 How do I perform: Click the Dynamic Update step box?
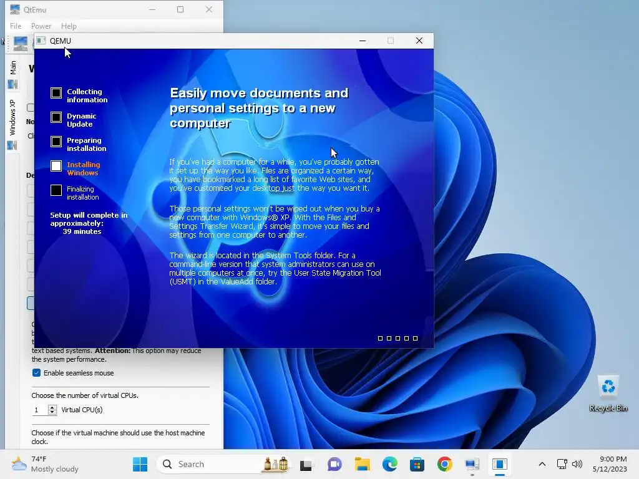[56, 117]
